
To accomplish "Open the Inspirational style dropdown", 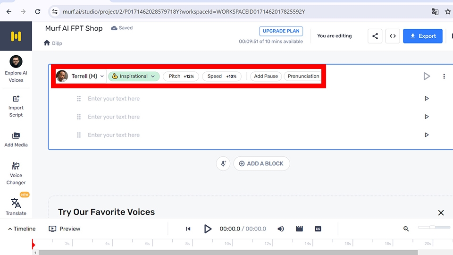I will (x=134, y=76).
